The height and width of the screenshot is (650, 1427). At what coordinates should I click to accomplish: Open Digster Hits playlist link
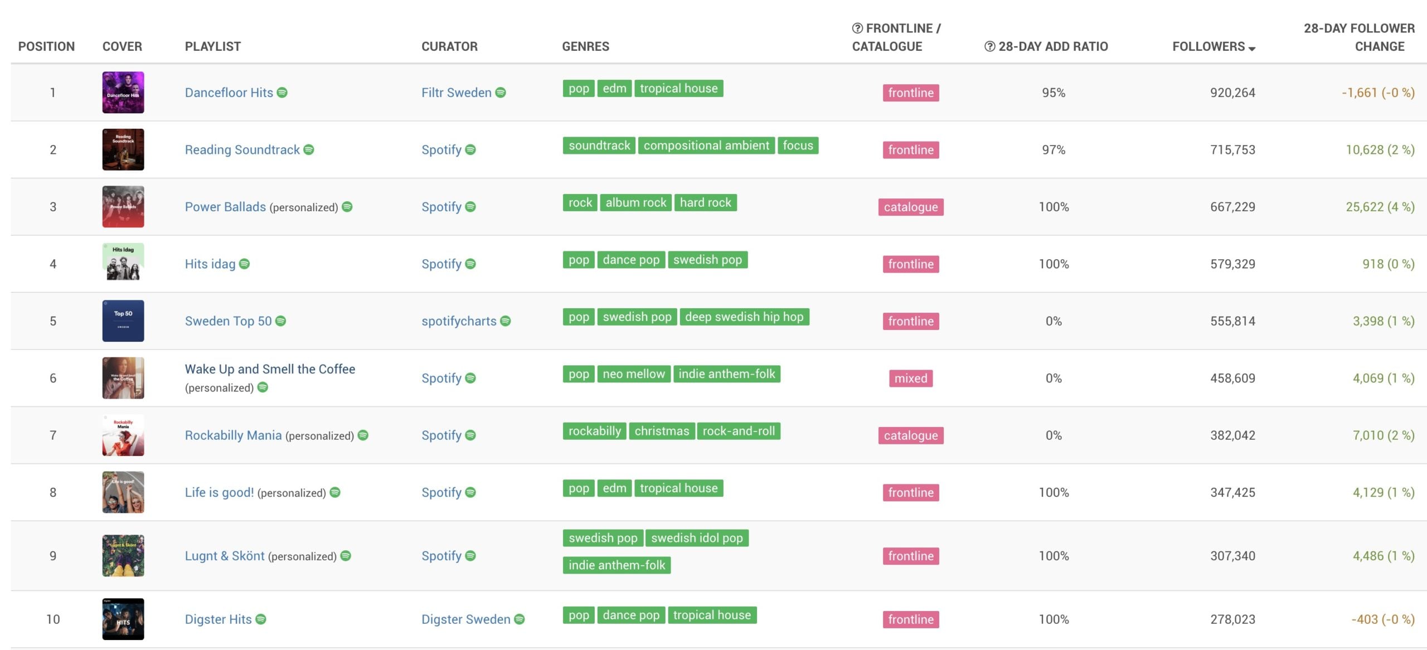pos(218,619)
